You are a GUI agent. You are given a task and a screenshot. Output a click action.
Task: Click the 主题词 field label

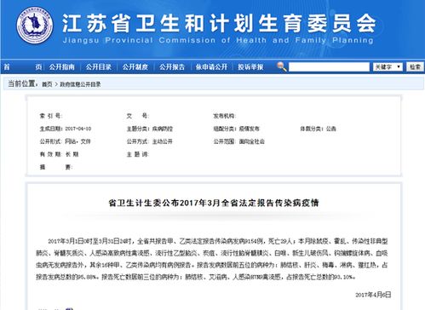137,154
